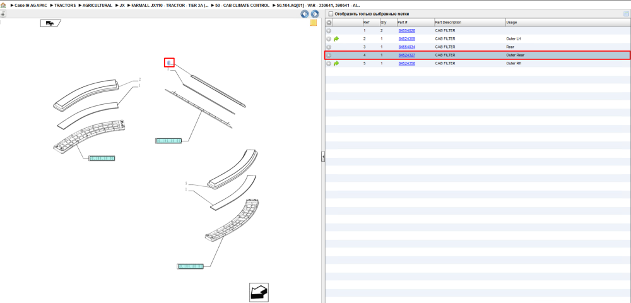
Task: Click the small arrow icon in the left toolbar
Action: point(3,14)
